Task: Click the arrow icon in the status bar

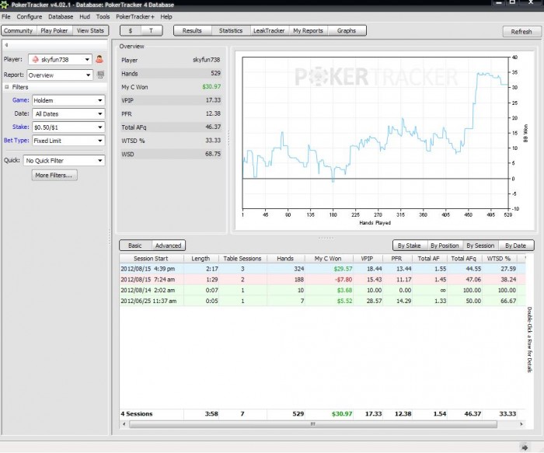Action: point(525,448)
